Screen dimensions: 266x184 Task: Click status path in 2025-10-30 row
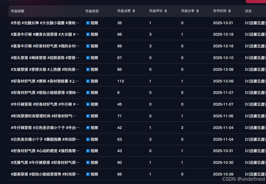[x=255, y=162]
